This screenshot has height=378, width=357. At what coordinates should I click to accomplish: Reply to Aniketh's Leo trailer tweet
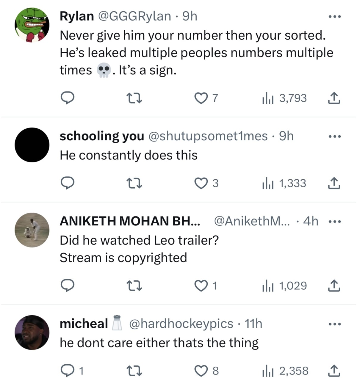click(x=68, y=286)
